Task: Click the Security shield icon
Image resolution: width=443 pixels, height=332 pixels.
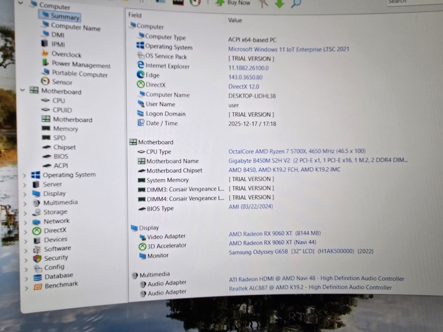Action: [38, 258]
